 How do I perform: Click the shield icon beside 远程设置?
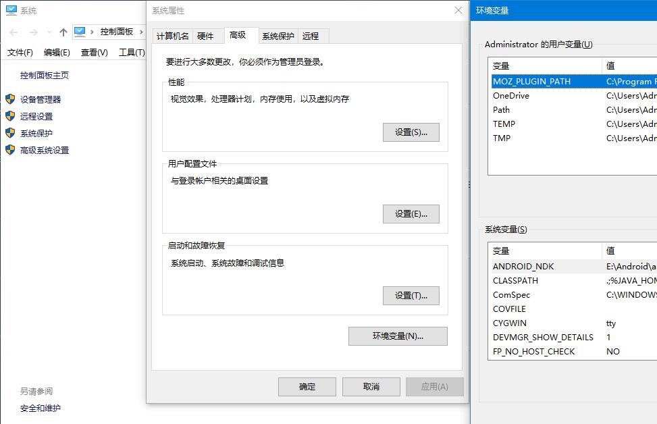point(10,116)
